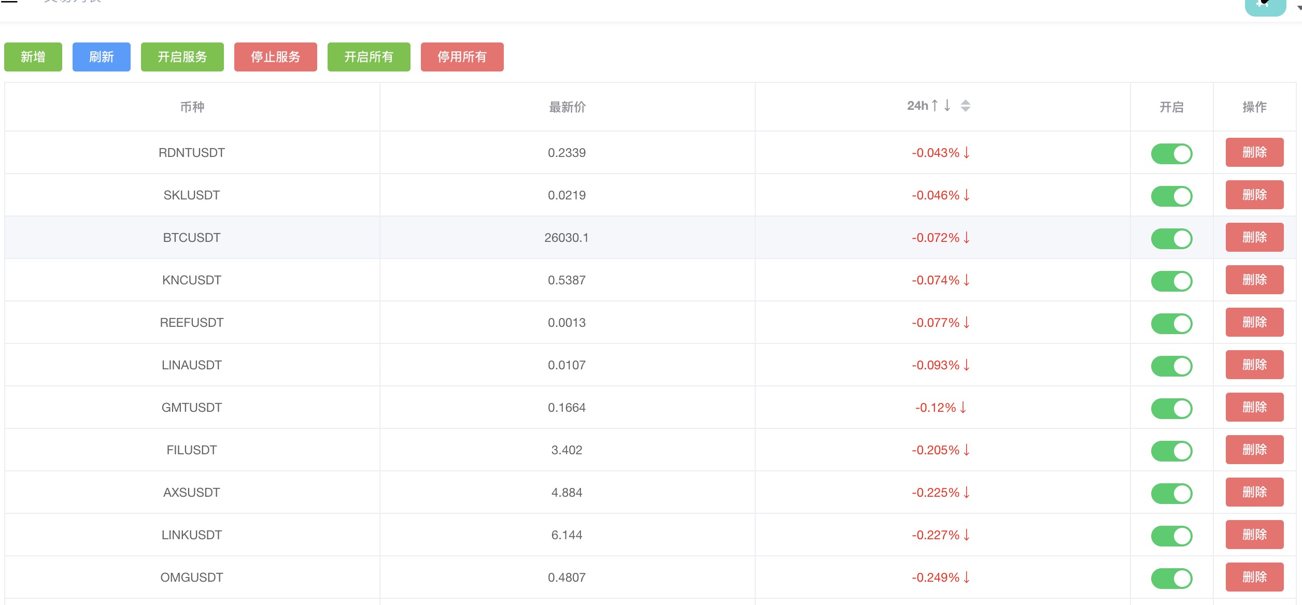The width and height of the screenshot is (1302, 605).
Task: Click the green 新增 button
Action: pos(33,57)
